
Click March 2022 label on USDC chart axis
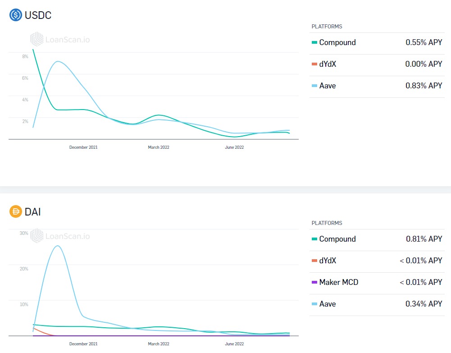point(159,147)
